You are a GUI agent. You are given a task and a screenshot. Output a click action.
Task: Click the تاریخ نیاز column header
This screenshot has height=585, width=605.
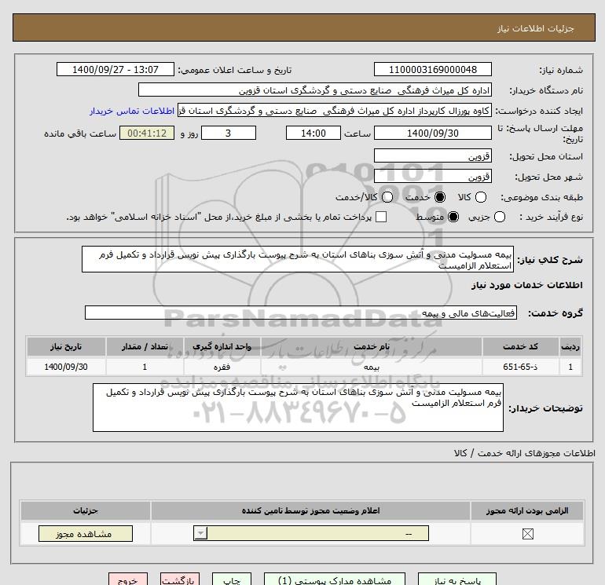66,346
